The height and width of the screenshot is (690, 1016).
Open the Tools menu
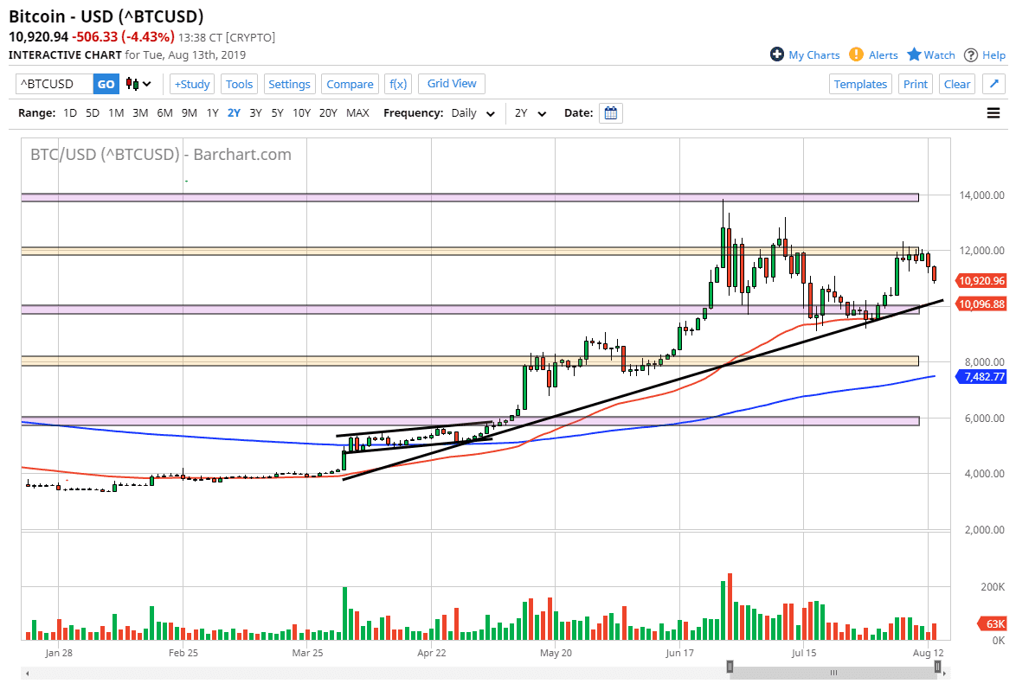tap(239, 83)
